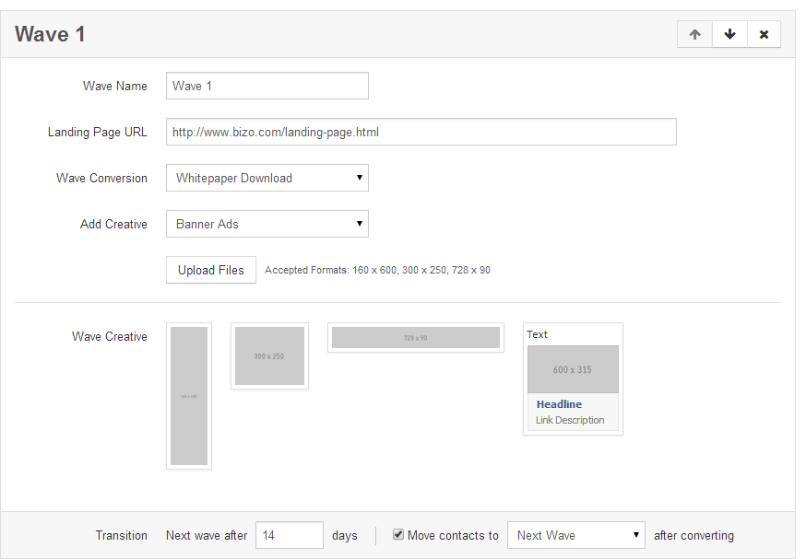Click the move wave up arrow
The width and height of the screenshot is (806, 559).
(x=694, y=34)
